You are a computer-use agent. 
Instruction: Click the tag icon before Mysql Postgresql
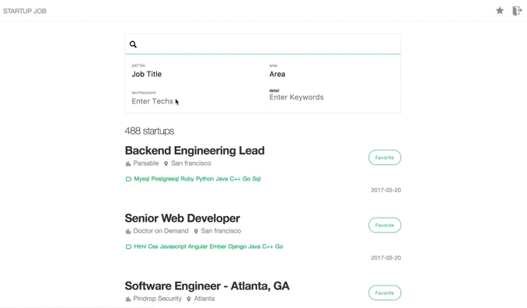(128, 179)
